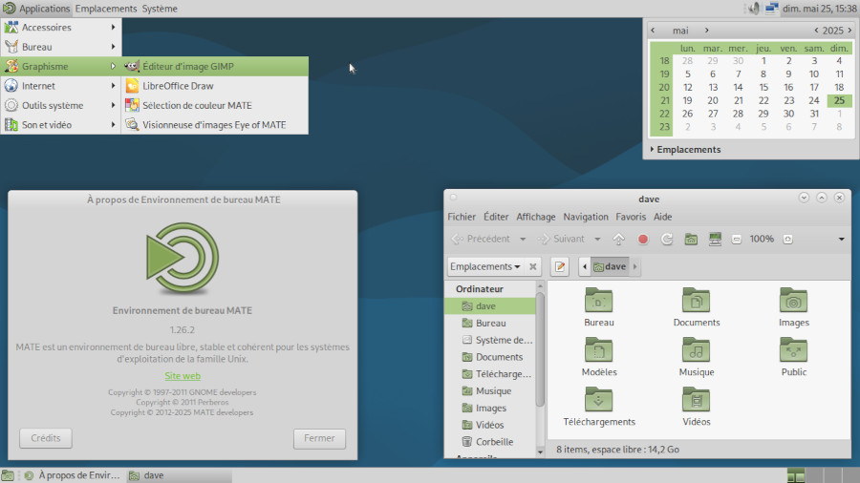Click the reload folder icon
860x483 pixels.
[667, 239]
